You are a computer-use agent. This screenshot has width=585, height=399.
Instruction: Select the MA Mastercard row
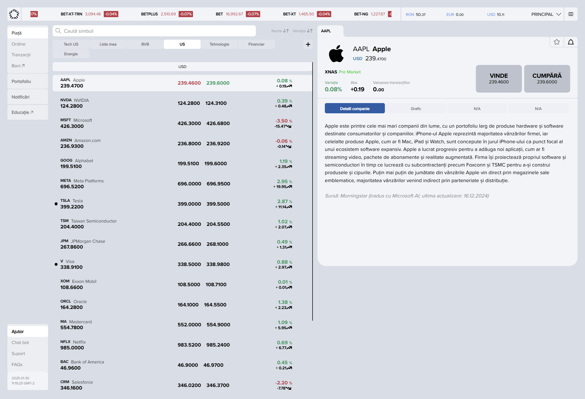coord(182,325)
